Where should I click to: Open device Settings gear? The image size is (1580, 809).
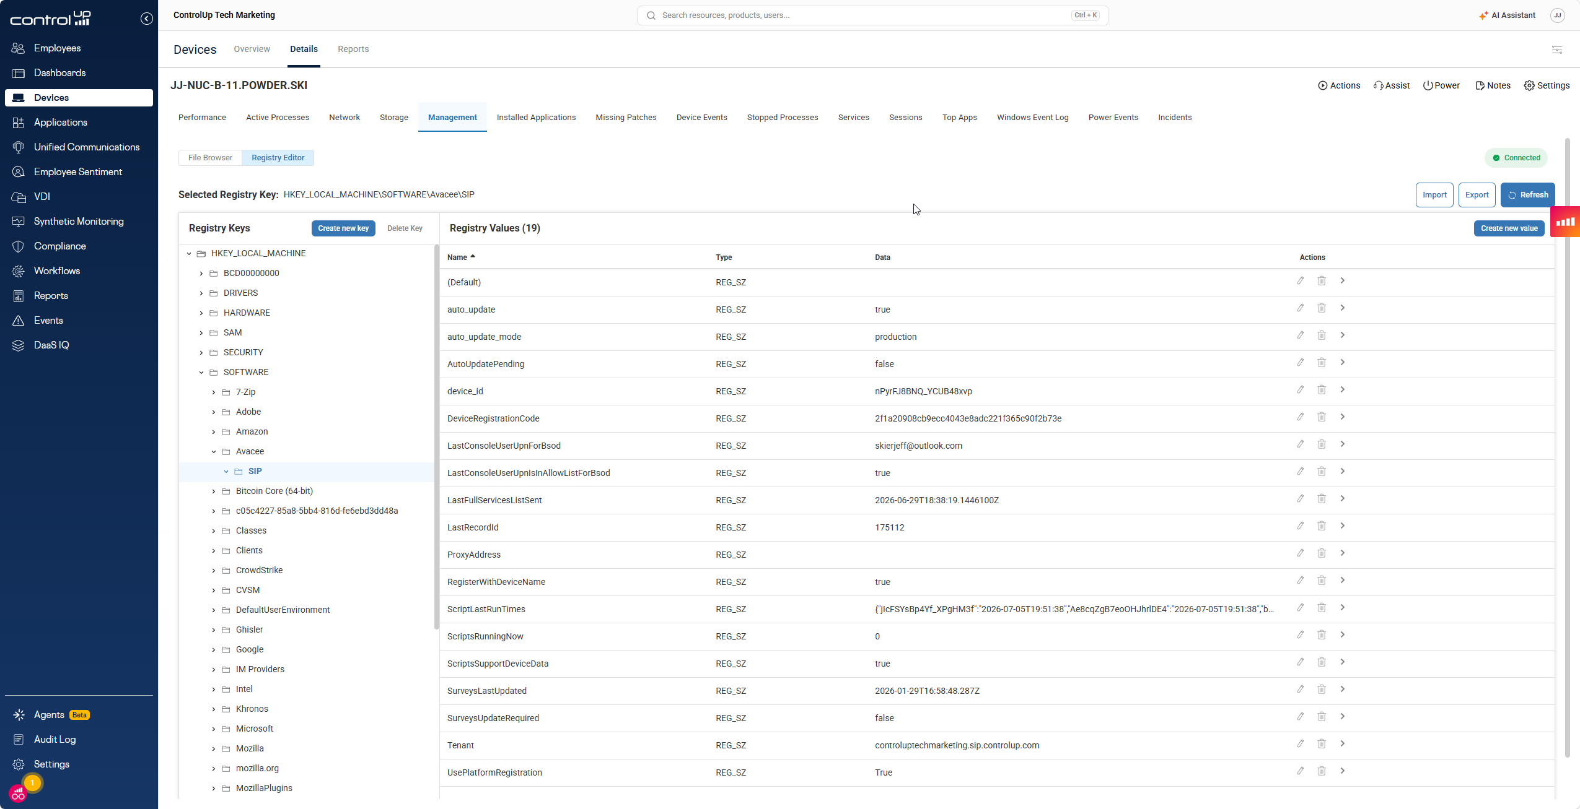(1547, 85)
